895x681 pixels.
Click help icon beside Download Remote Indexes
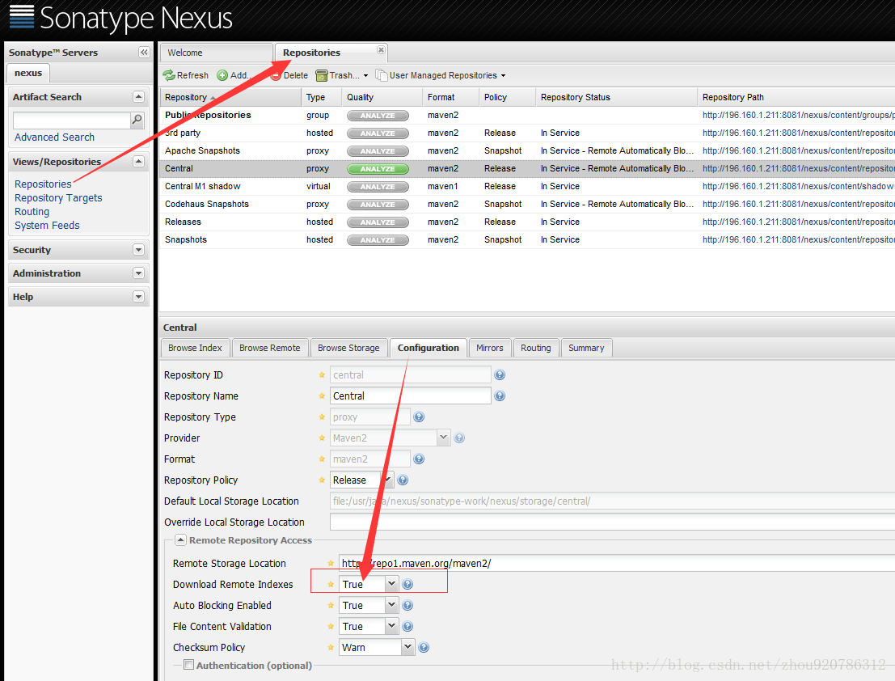pyautogui.click(x=407, y=585)
